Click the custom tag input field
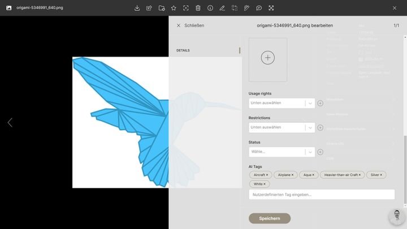Screen dimensions: 407x229 point(321,195)
